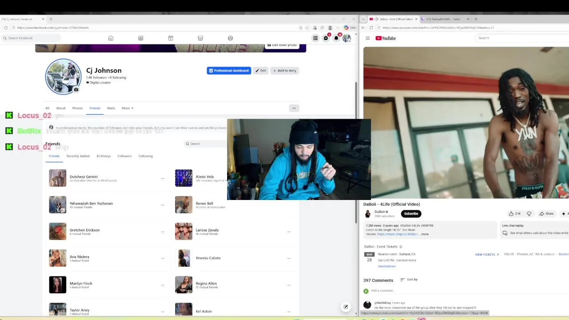
Task: Subscribe to DaBoii channel
Action: point(411,214)
